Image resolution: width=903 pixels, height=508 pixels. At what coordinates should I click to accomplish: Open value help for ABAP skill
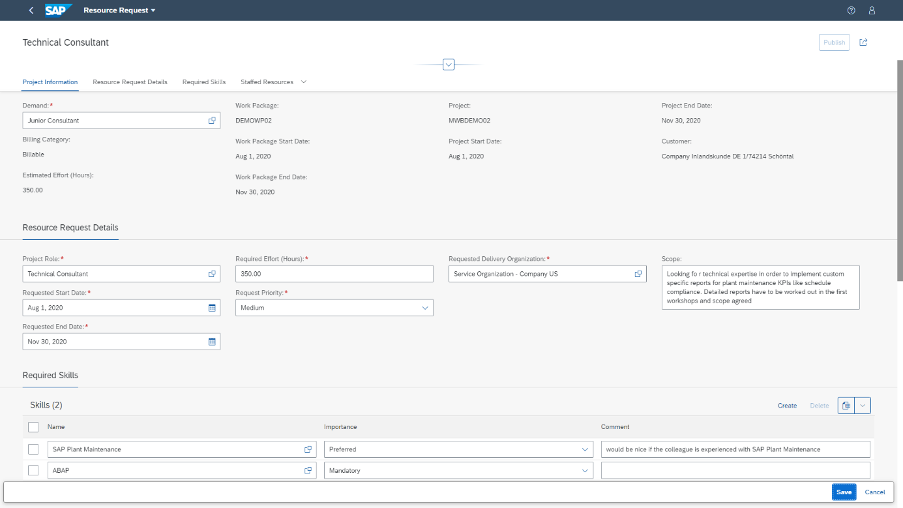click(308, 470)
